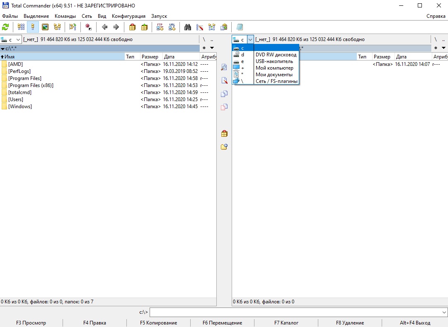Click the pack icon in middle bar

coord(224,133)
